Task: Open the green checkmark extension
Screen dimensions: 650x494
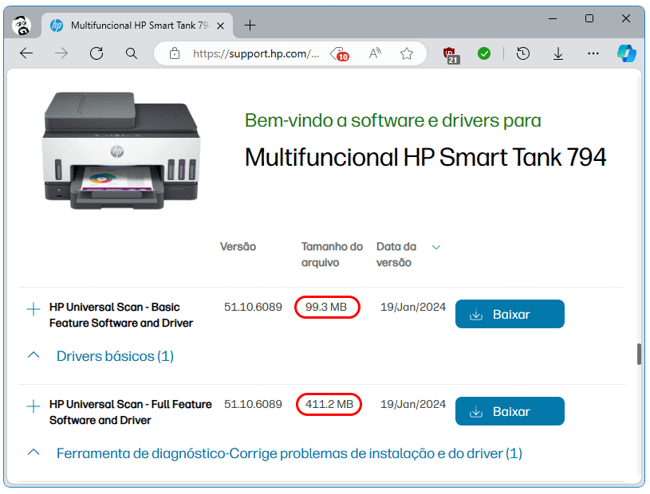Action: tap(484, 53)
